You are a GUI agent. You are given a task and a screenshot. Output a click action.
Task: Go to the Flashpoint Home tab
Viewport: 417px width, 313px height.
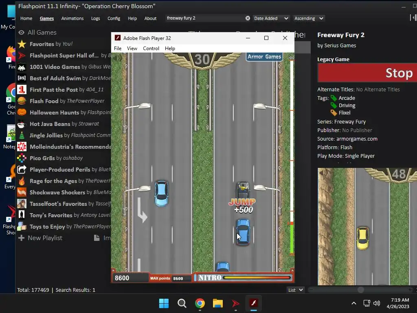coord(26,18)
